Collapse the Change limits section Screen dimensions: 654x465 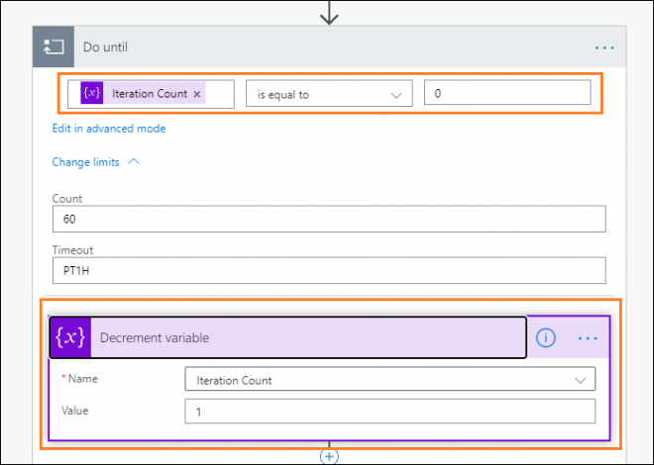(134, 161)
